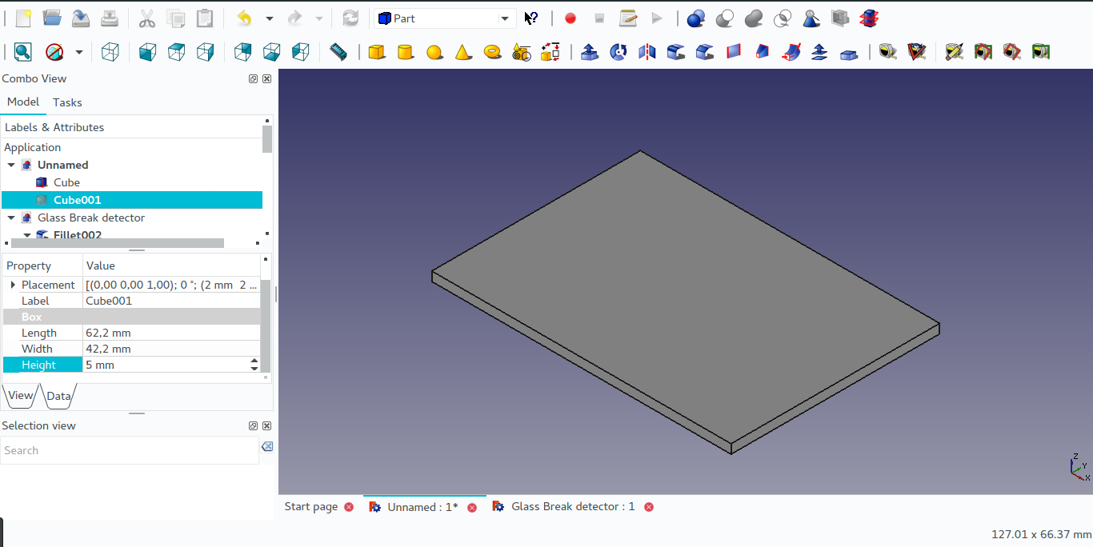The image size is (1093, 547).
Task: Fit all content with the magnifier icon
Action: click(x=22, y=52)
